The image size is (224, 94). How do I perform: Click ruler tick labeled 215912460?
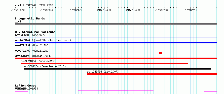(47, 10)
